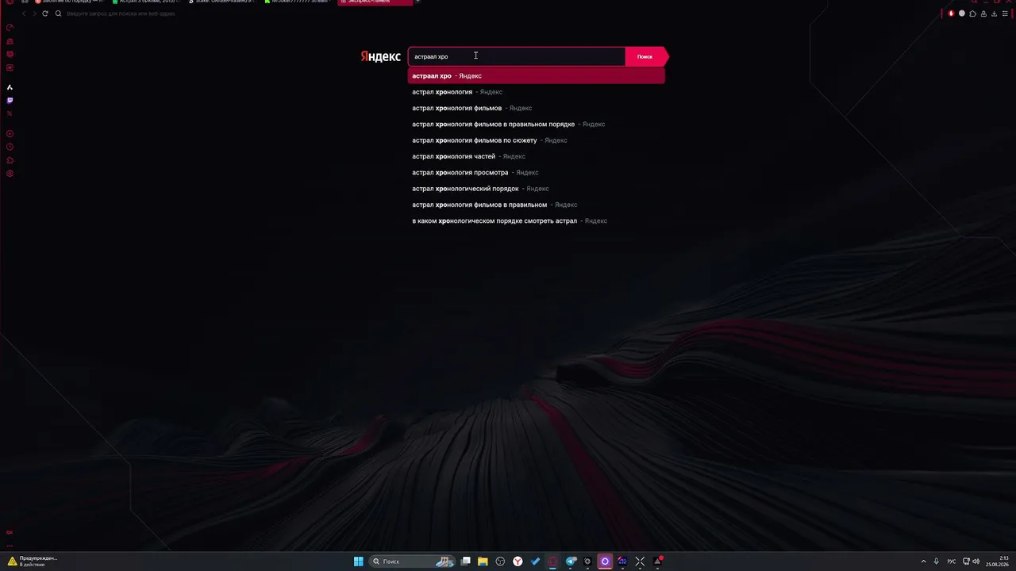The image size is (1016, 571).
Task: Select suggestion "астрал хронология частей"
Action: click(537, 156)
